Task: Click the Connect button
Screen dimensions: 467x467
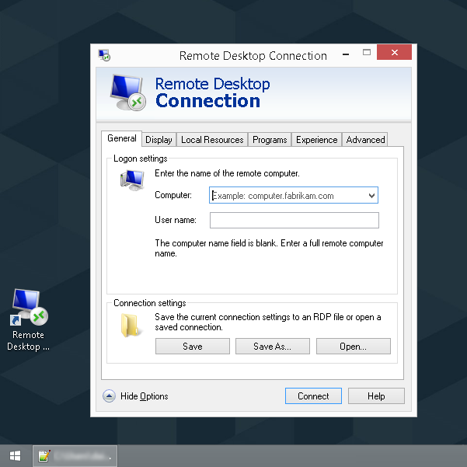Action: point(313,396)
